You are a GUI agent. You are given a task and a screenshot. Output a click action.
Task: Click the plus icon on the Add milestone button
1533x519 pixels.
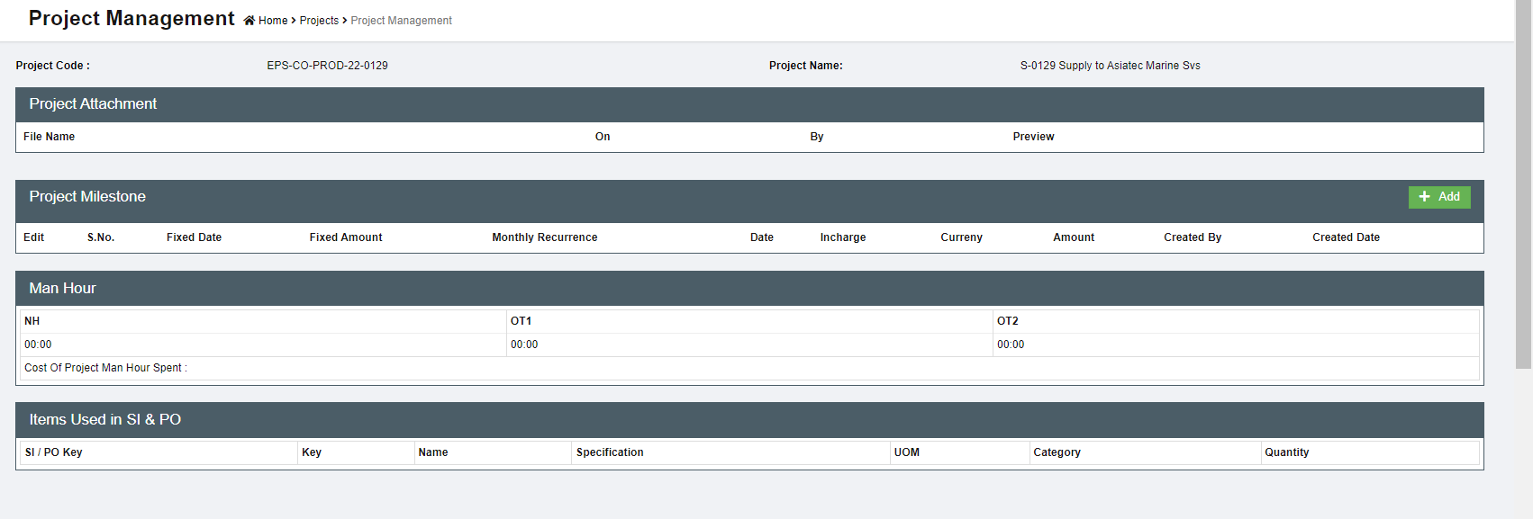click(1424, 197)
